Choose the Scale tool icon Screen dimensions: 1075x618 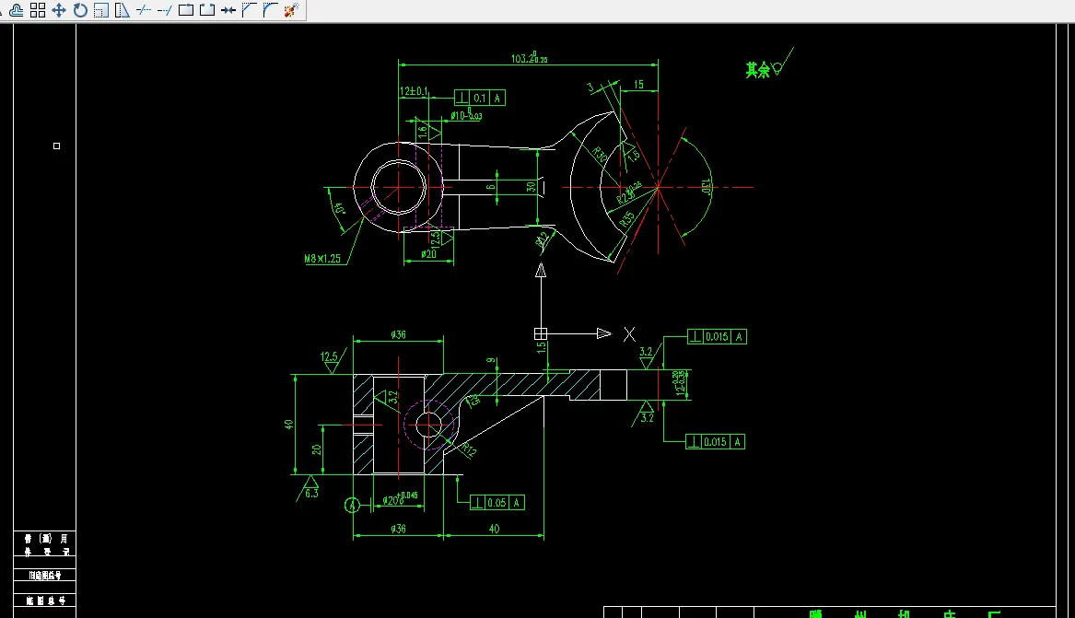point(100,9)
